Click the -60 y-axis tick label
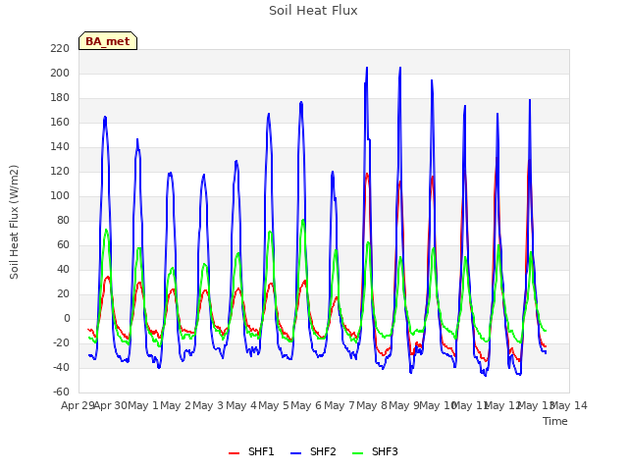 pyautogui.click(x=61, y=392)
